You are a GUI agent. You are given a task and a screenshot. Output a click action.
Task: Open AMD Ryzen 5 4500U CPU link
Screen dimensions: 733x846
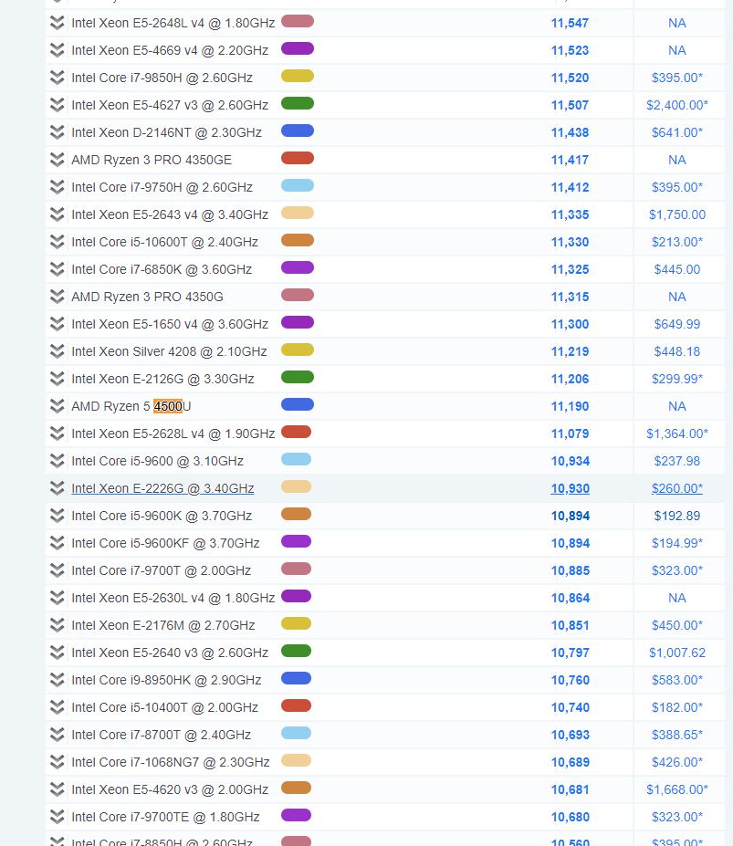coord(131,406)
